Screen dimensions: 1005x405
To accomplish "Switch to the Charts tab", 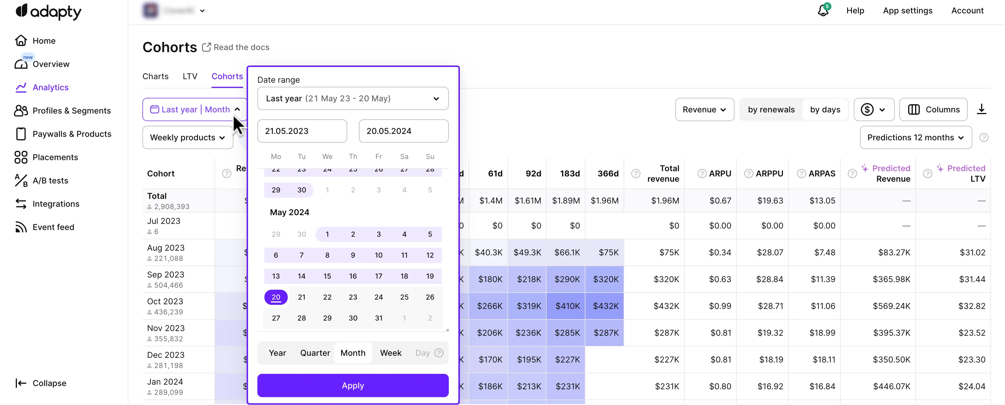I will 155,76.
